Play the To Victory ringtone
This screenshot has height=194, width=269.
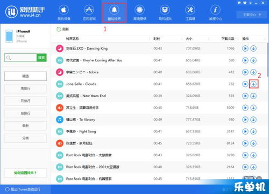coord(245,120)
